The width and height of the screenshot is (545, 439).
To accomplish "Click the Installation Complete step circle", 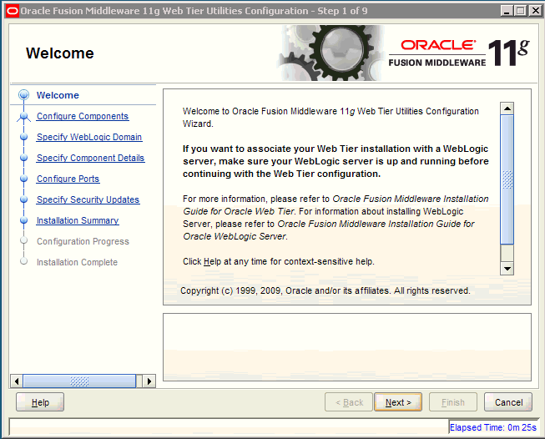I will tap(23, 261).
